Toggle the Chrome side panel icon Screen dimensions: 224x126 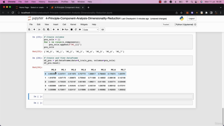click(x=211, y=13)
